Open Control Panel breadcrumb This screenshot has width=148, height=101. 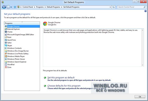click(x=28, y=7)
